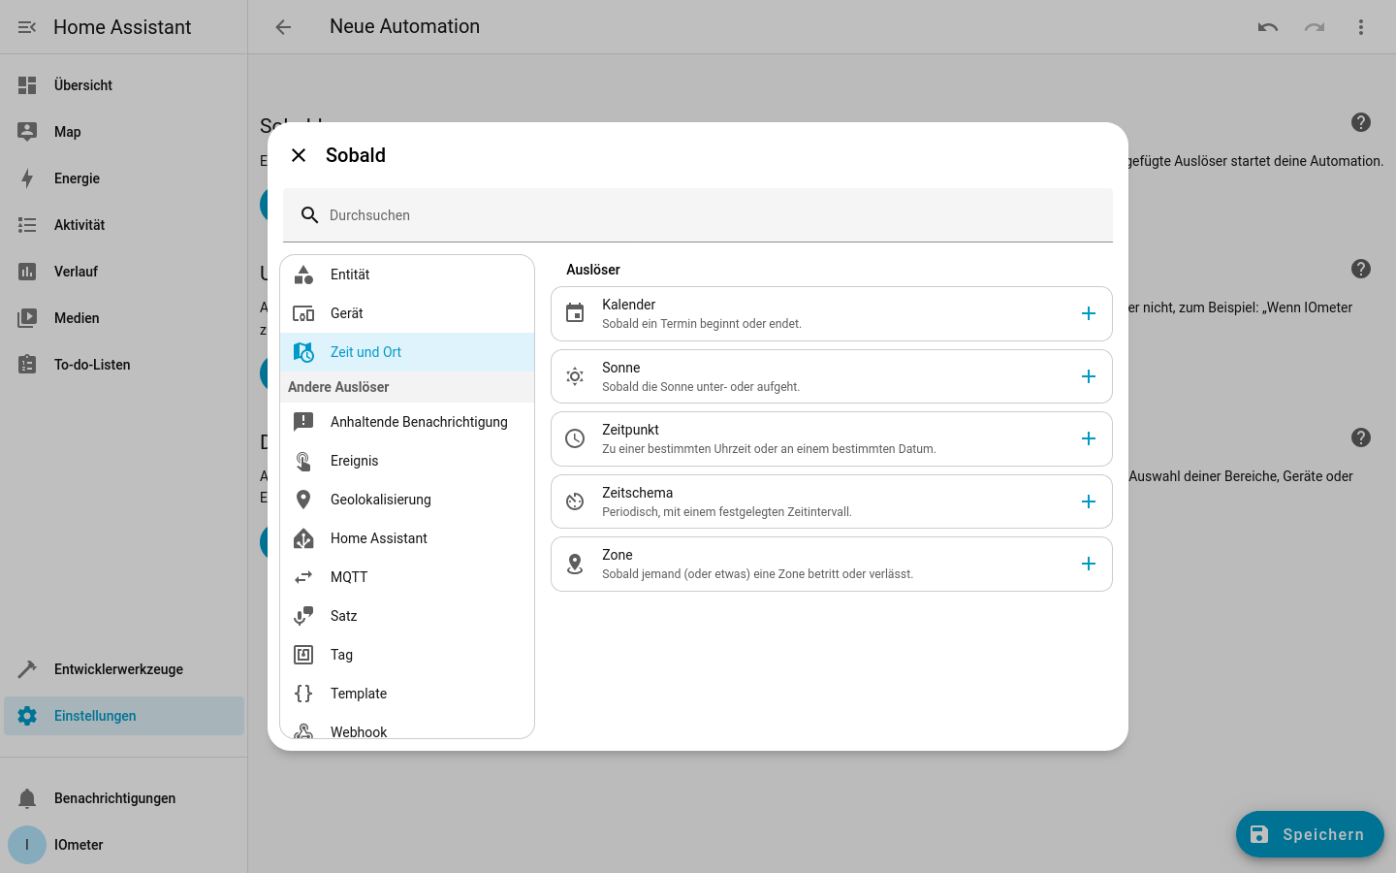Add the Zone trigger with plus

pyautogui.click(x=1089, y=564)
